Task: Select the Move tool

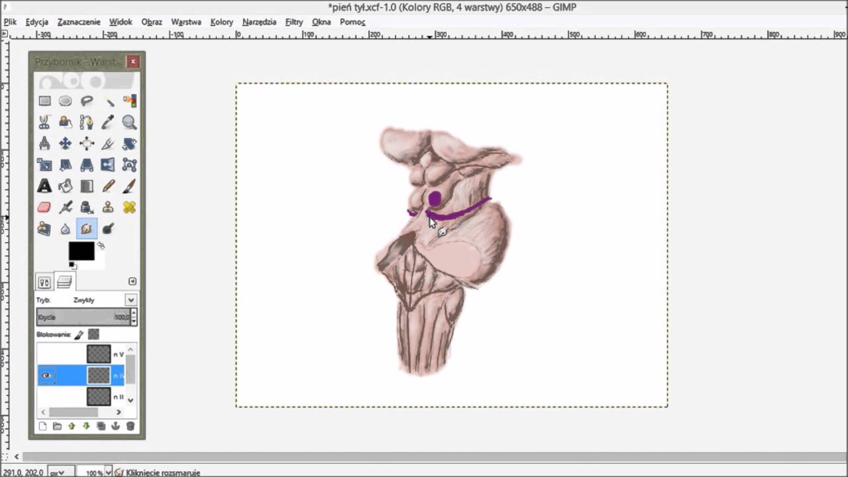Action: click(66, 143)
